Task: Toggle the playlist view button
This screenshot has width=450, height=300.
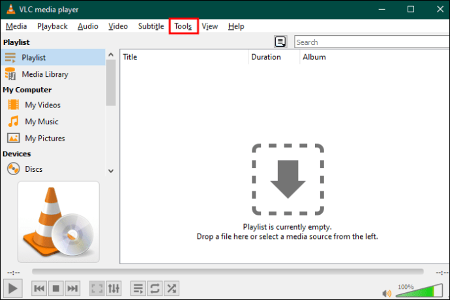Action: coord(138,288)
